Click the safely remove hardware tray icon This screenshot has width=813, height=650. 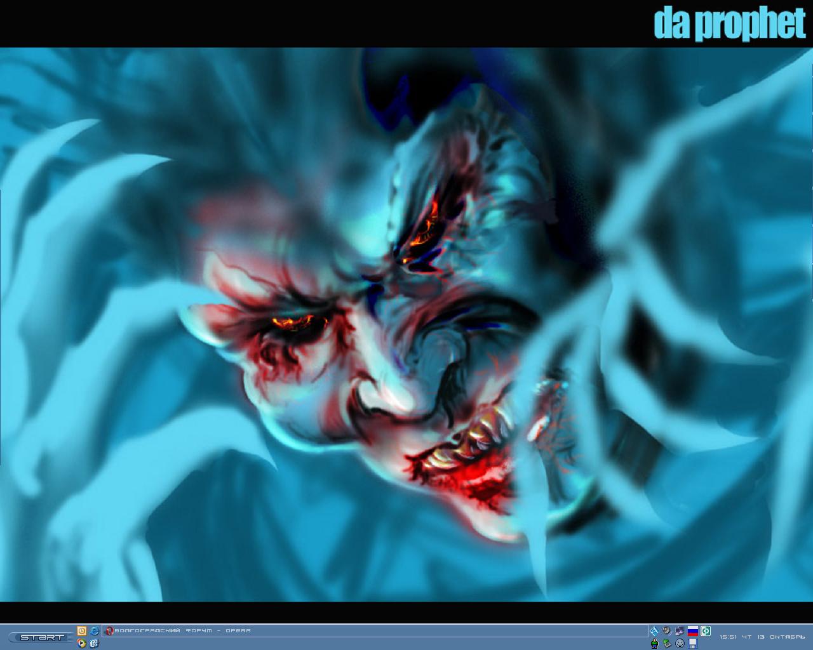[x=667, y=643]
